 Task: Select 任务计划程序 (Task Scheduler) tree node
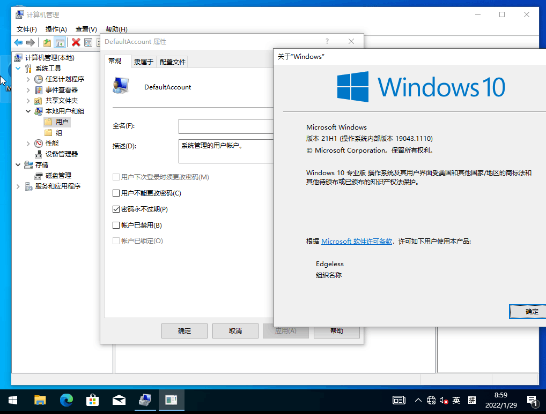(x=65, y=79)
